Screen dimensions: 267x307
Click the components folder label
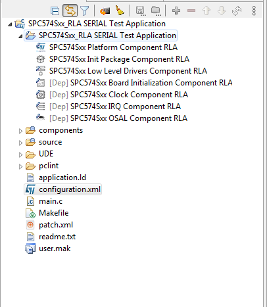coord(61,130)
